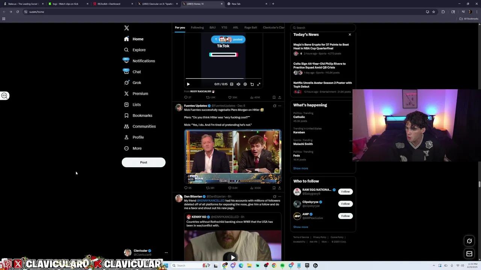Open more options for Catholic trend
This screenshot has height=270, width=481.
351,114
